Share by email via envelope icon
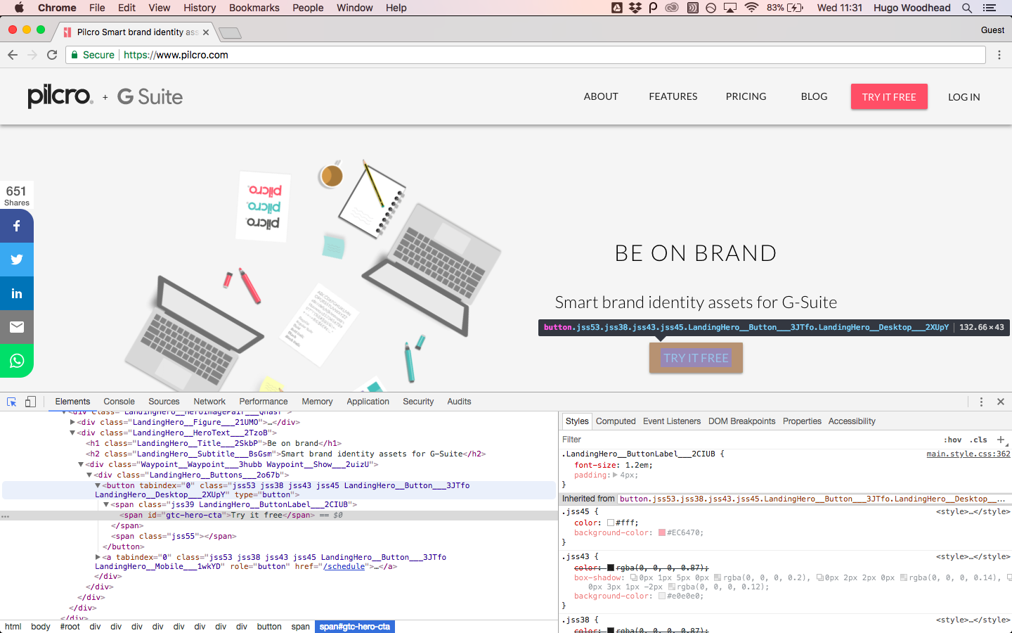The height and width of the screenshot is (633, 1012). 17,327
